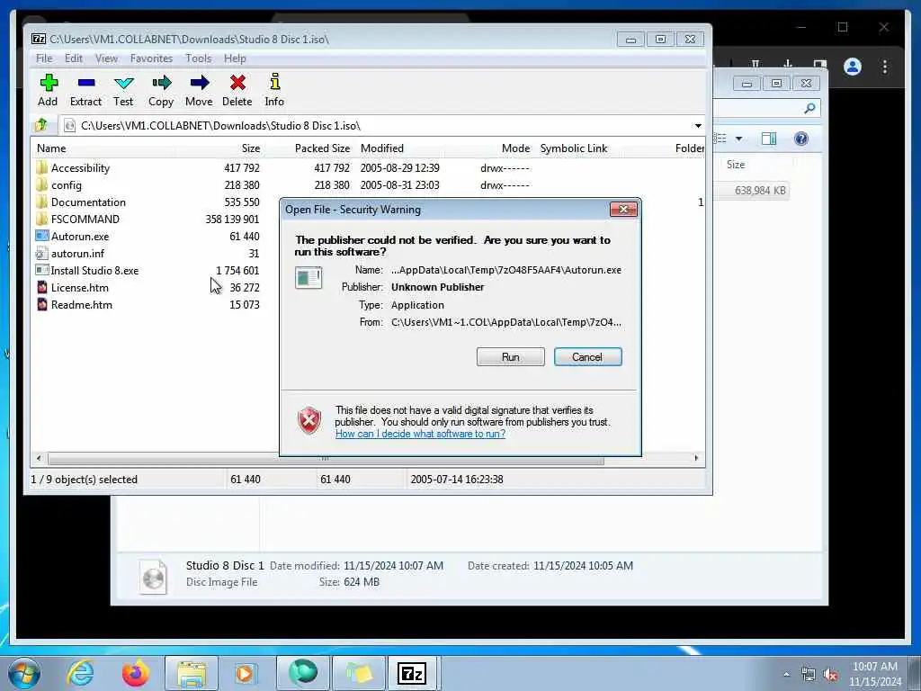Screen dimensions: 921x691
Task: Click the horizontal scrollbar right arrow
Action: coord(697,458)
